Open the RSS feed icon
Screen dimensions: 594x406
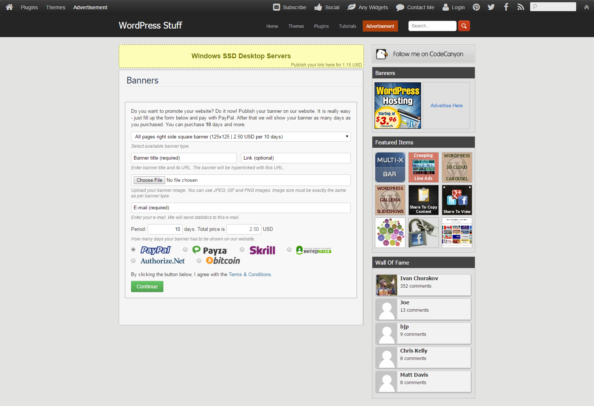(521, 7)
